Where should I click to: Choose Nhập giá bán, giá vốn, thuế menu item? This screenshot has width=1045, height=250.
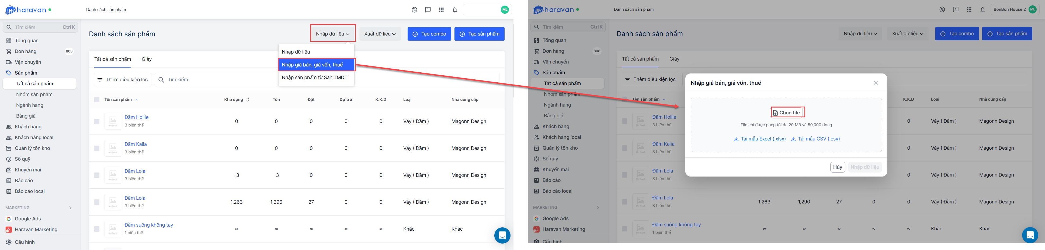[312, 65]
